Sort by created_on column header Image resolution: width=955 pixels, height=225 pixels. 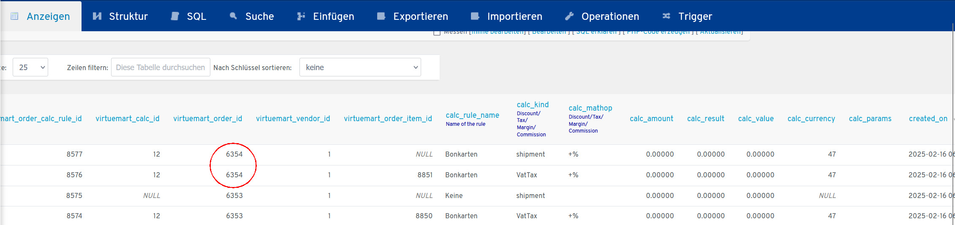(928, 119)
